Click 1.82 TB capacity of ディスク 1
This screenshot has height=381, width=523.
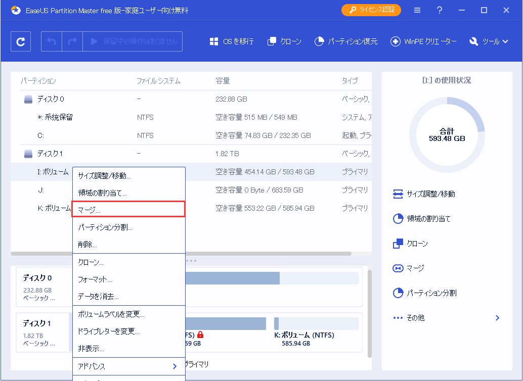tap(227, 154)
